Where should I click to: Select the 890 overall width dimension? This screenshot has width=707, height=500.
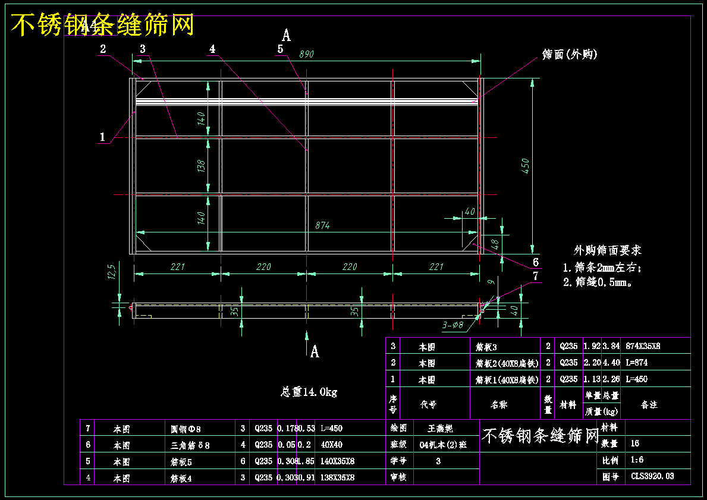pyautogui.click(x=307, y=54)
